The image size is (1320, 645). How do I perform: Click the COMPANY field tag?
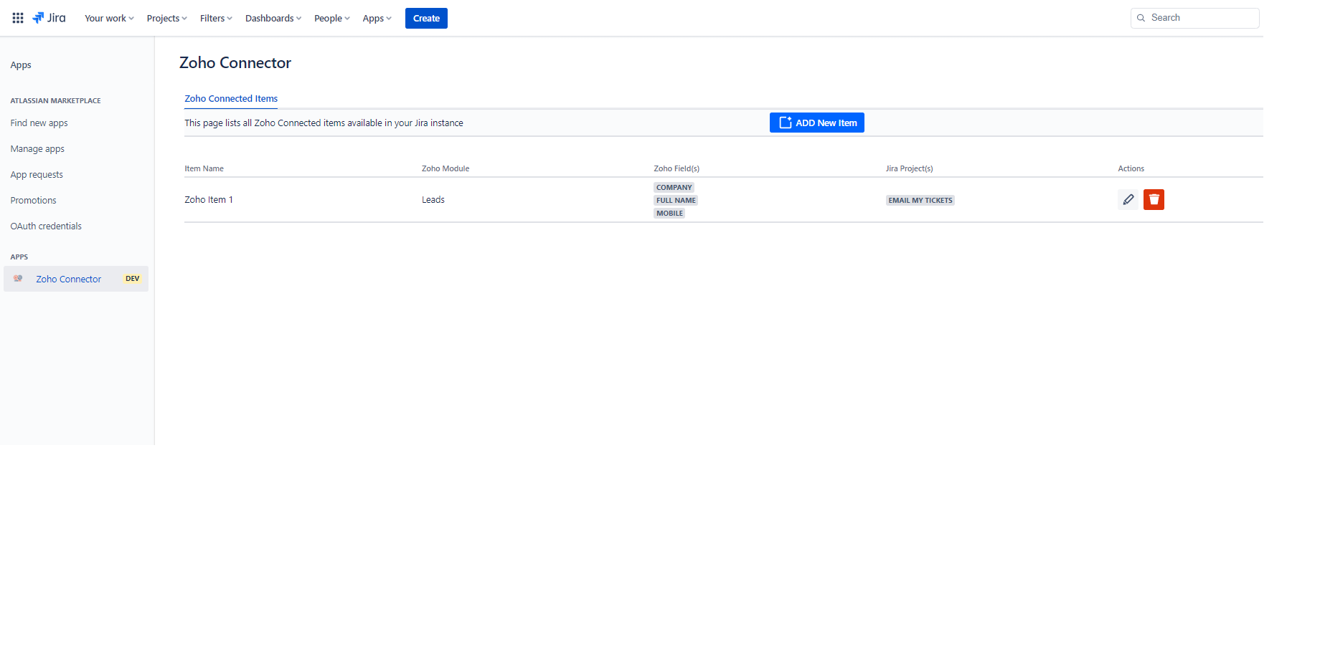(674, 187)
